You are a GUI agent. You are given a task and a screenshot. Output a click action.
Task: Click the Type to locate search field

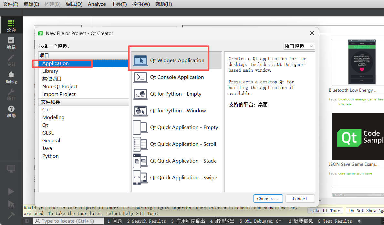(68, 221)
